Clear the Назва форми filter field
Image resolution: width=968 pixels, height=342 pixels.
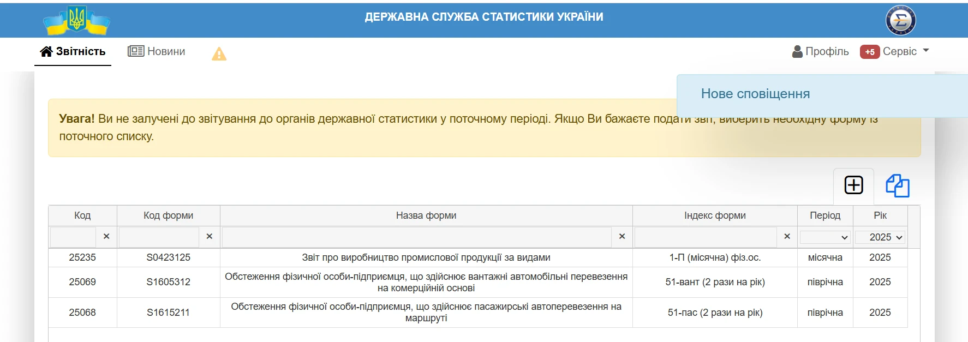tap(622, 237)
